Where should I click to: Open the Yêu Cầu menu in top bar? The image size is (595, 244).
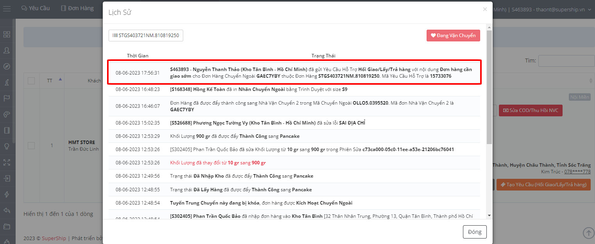pyautogui.click(x=36, y=8)
